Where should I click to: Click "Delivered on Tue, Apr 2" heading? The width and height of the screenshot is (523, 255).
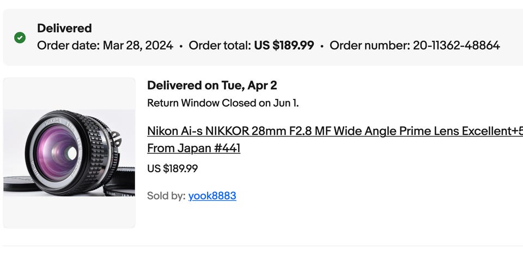(x=212, y=85)
